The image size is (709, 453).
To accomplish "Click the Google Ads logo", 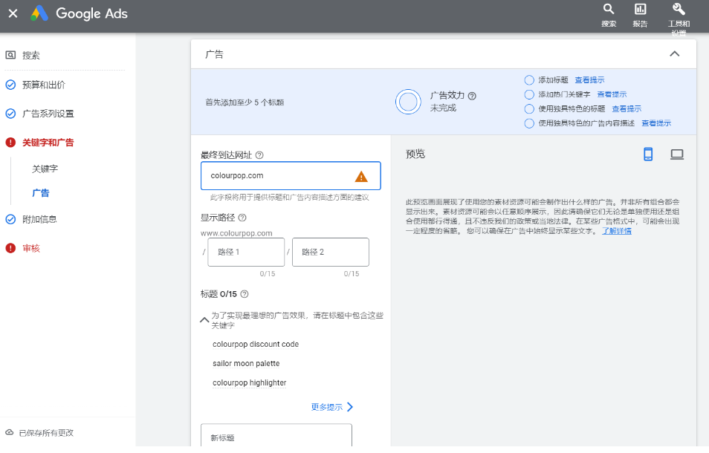I will 39,13.
